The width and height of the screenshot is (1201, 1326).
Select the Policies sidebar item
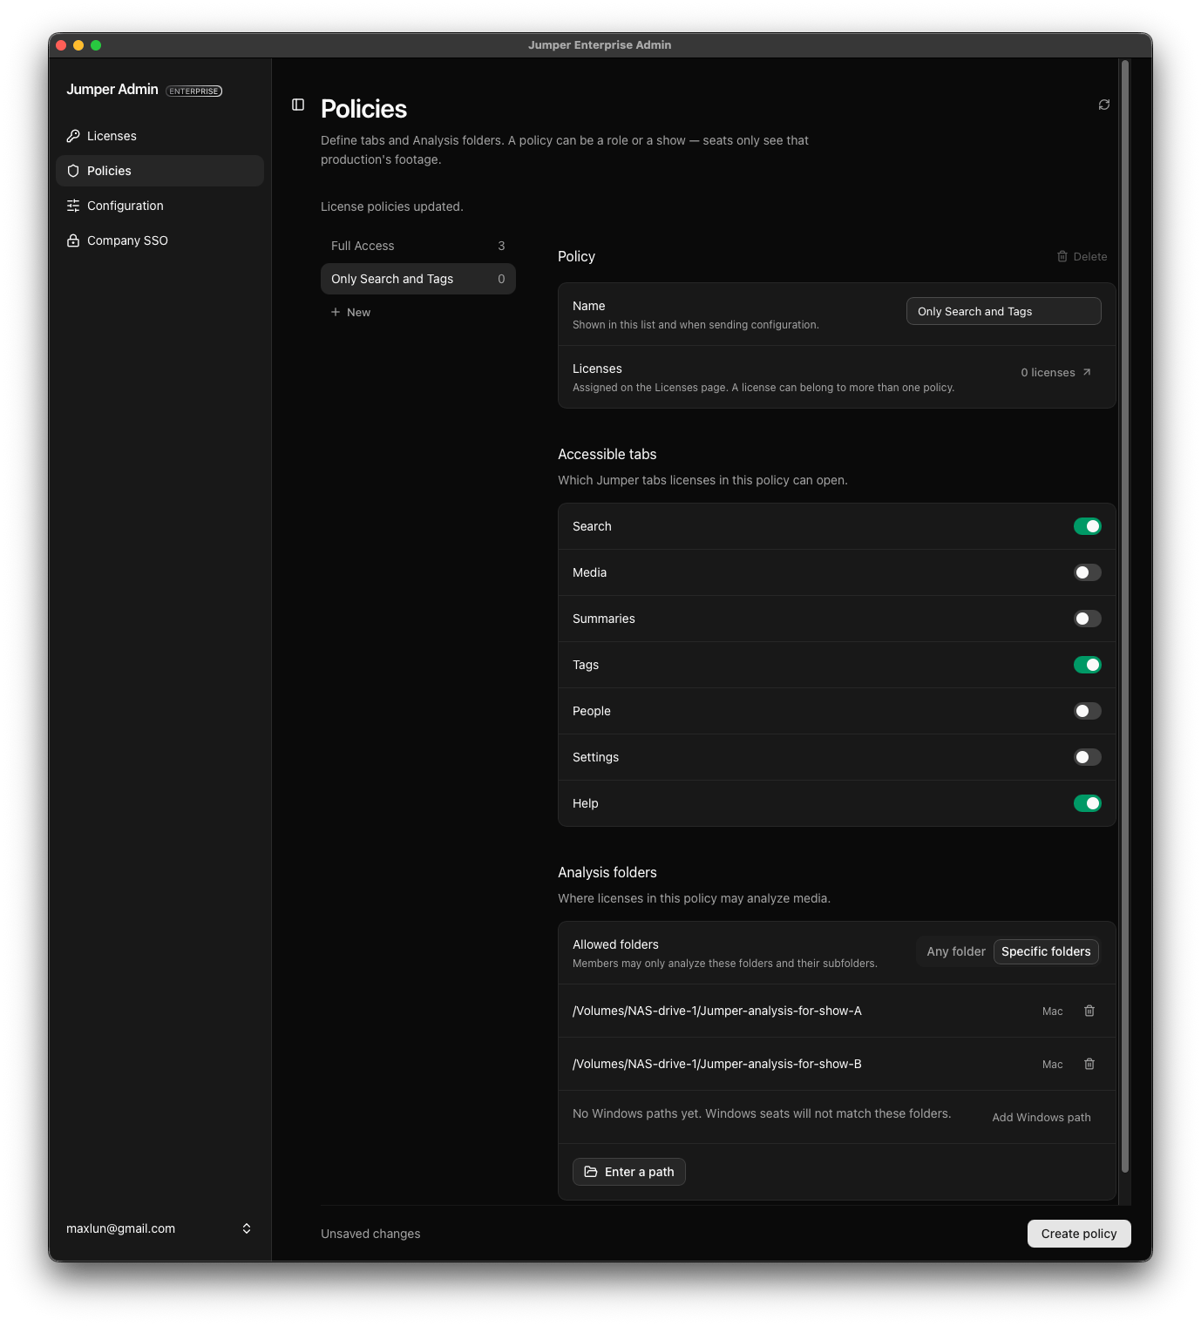pos(159,171)
